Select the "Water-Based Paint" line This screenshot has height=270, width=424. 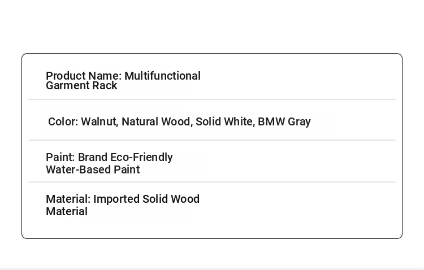pyautogui.click(x=93, y=169)
